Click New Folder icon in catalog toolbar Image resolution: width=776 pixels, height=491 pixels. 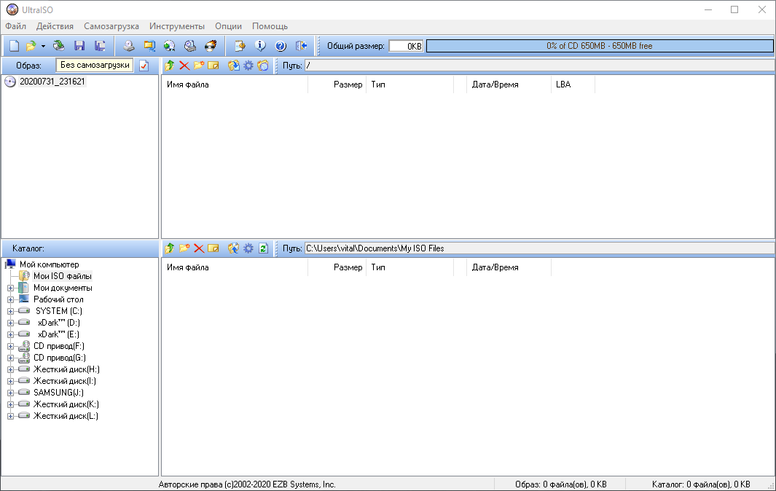tap(184, 248)
